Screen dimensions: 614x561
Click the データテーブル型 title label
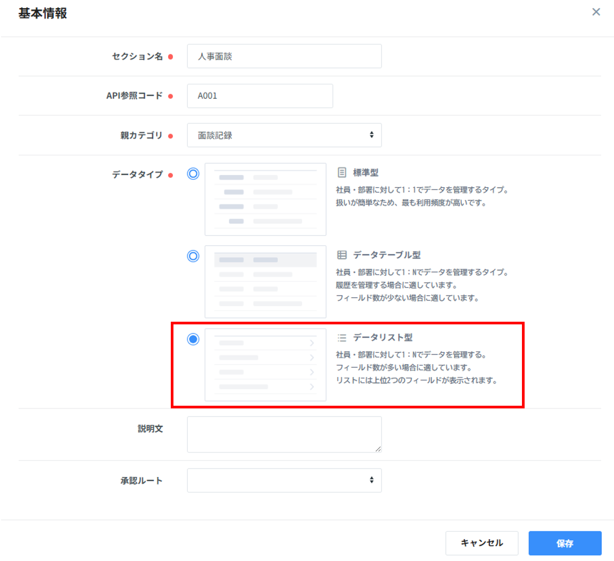pos(387,255)
